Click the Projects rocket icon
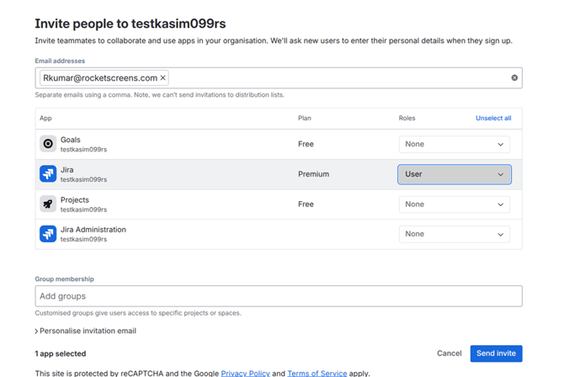 [48, 204]
